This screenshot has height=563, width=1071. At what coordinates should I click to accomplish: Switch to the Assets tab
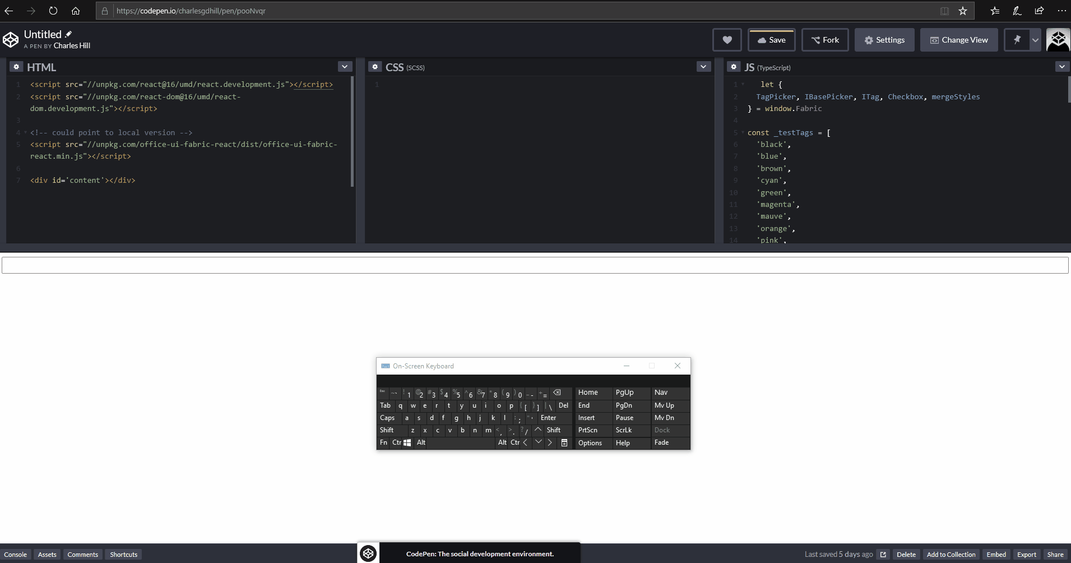pos(47,554)
